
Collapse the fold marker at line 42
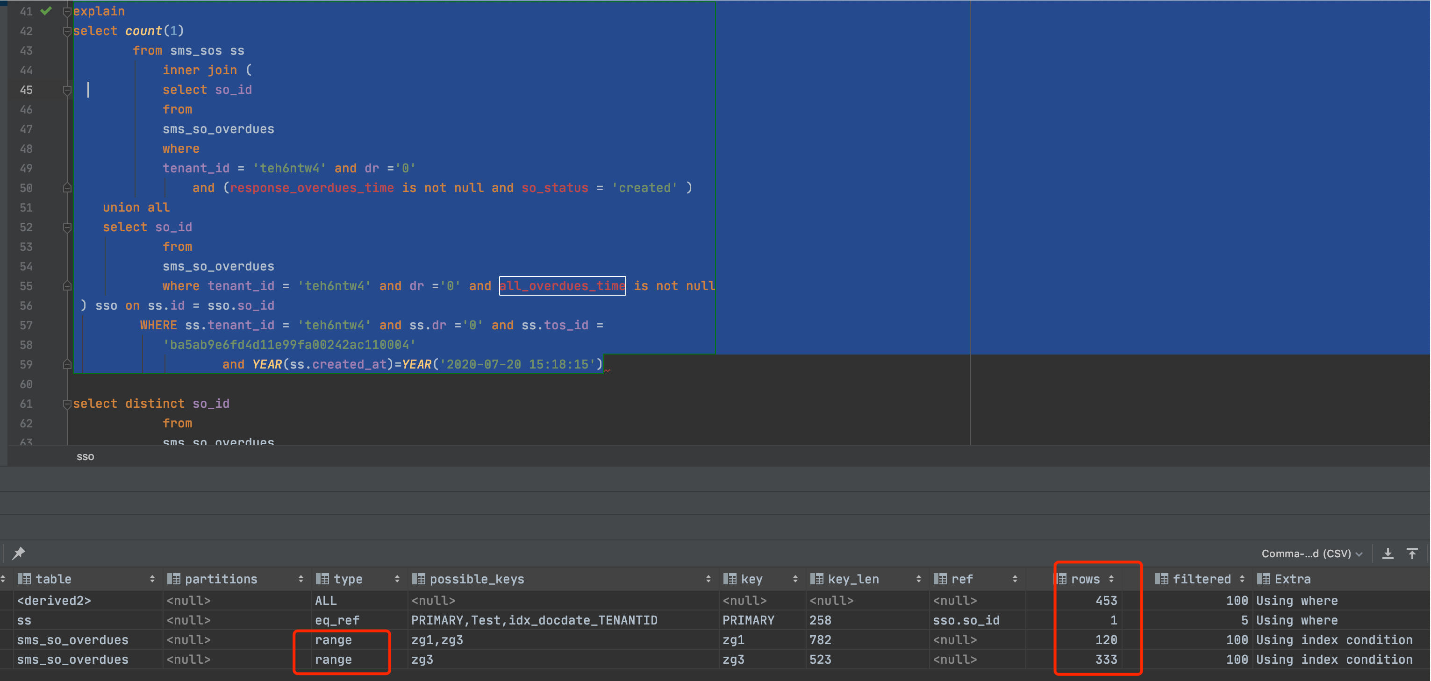pos(67,31)
